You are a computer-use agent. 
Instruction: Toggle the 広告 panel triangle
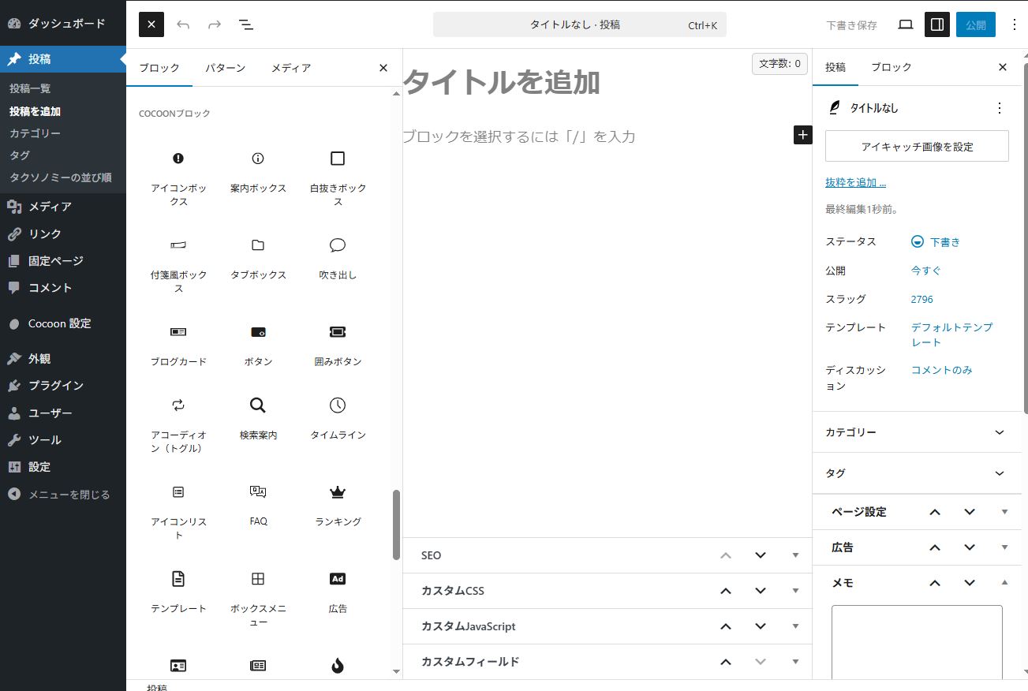tap(1004, 547)
